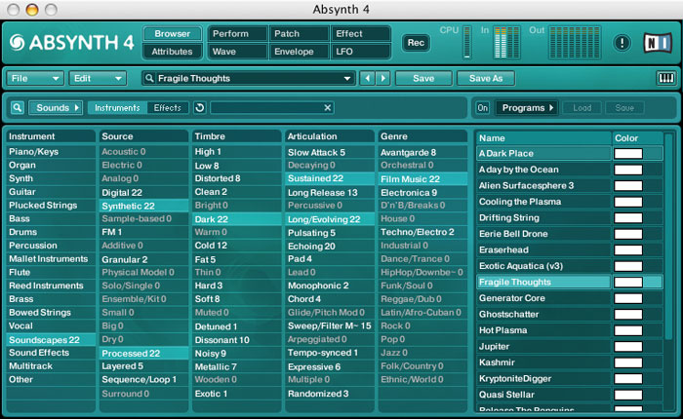Expand the Sounds selector
Screen dimensions: 683x419
tap(56, 108)
